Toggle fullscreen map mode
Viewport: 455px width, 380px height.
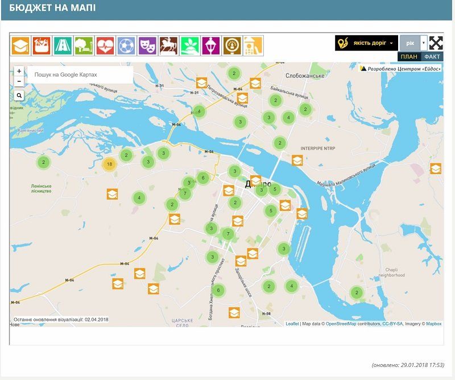(436, 43)
